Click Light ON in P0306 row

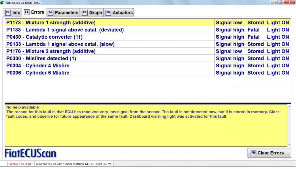pos(278,73)
